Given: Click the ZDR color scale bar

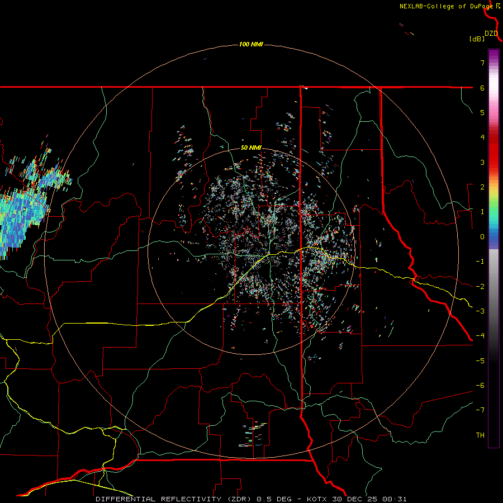Looking at the screenshot, I should pyautogui.click(x=493, y=248).
